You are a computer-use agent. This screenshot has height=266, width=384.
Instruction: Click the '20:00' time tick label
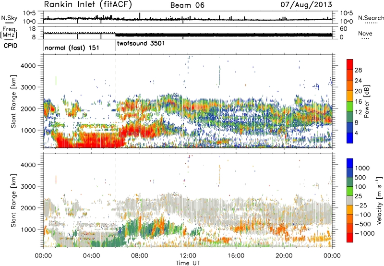point(284,256)
